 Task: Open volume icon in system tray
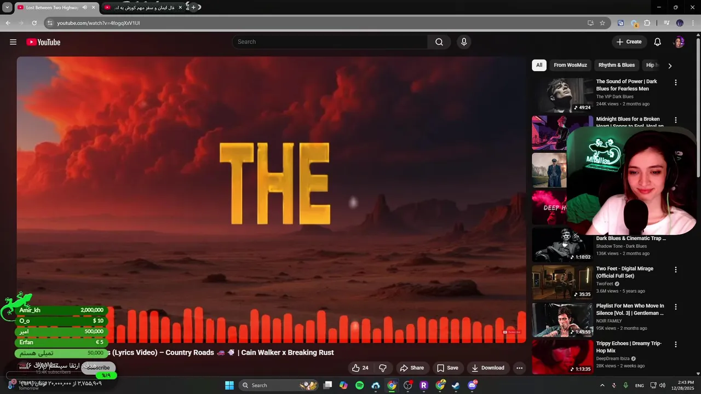[x=662, y=385]
